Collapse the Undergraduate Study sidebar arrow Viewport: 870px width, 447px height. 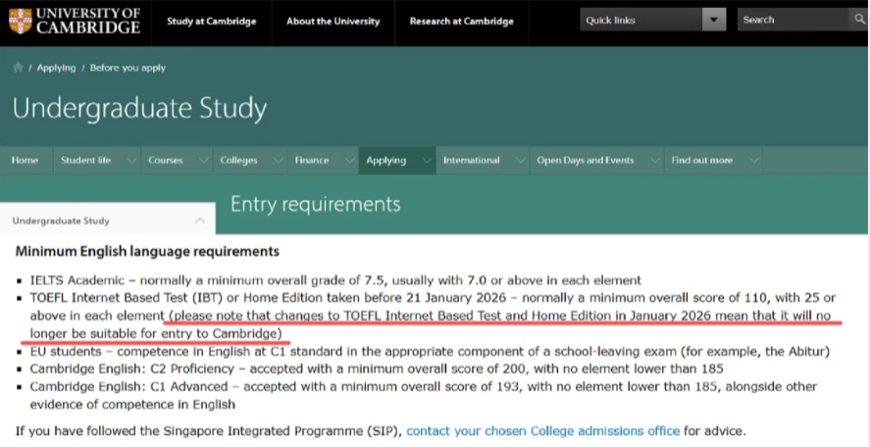coord(199,221)
